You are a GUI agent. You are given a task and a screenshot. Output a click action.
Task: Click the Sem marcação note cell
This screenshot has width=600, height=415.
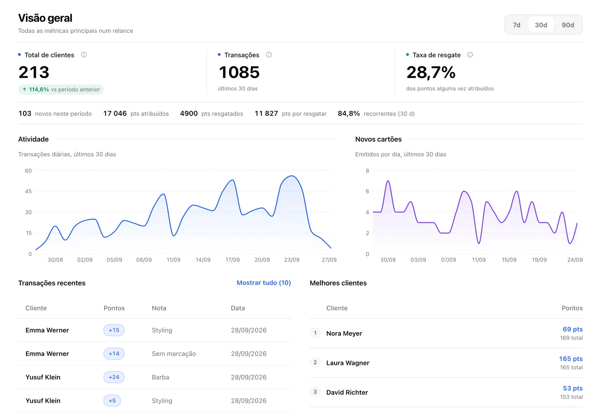174,354
